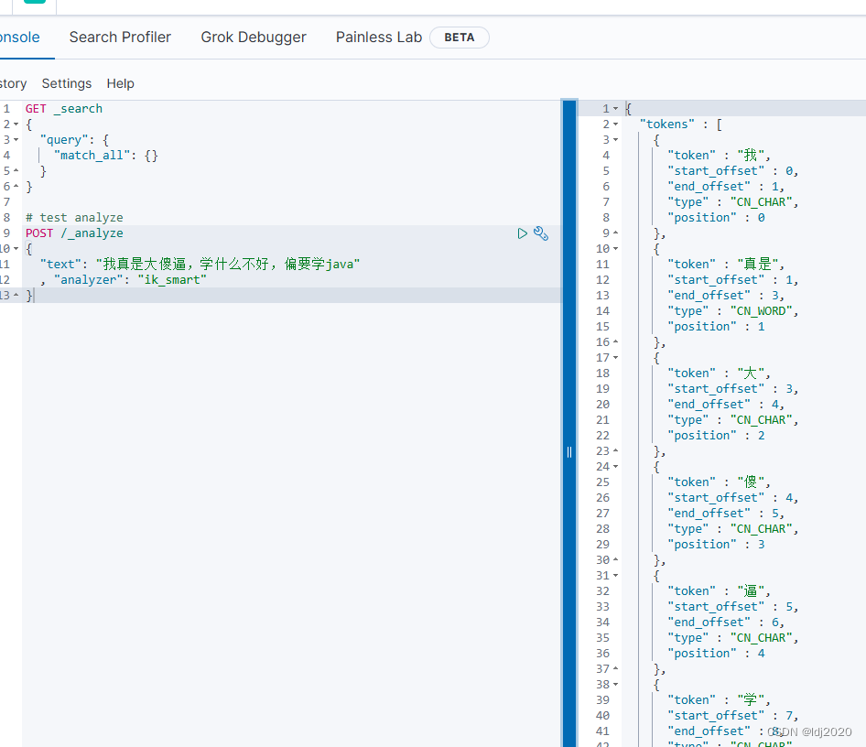Switch to the Search Profiler tab
This screenshot has width=866, height=747.
click(x=120, y=38)
